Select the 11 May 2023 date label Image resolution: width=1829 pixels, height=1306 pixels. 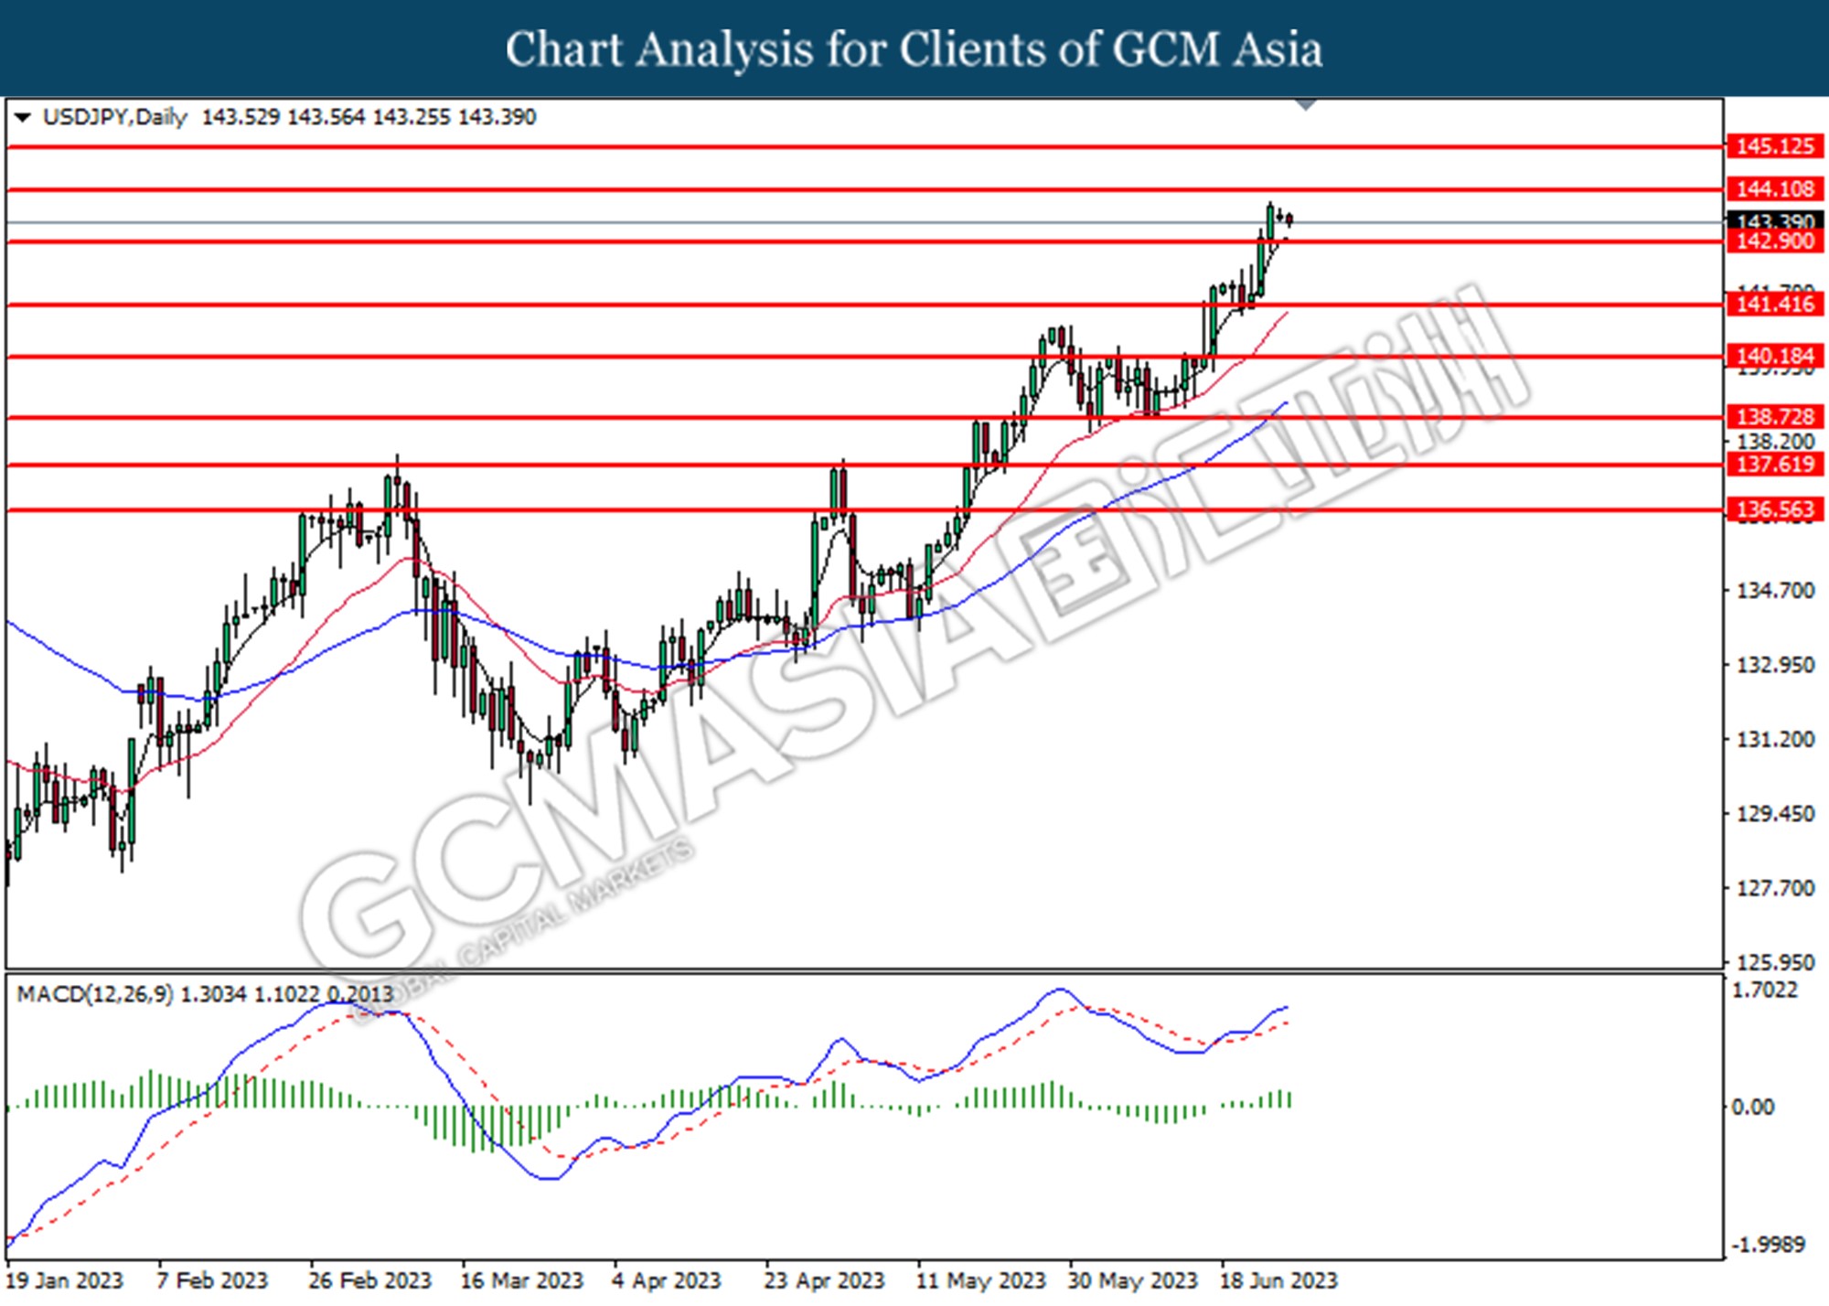click(x=980, y=1280)
